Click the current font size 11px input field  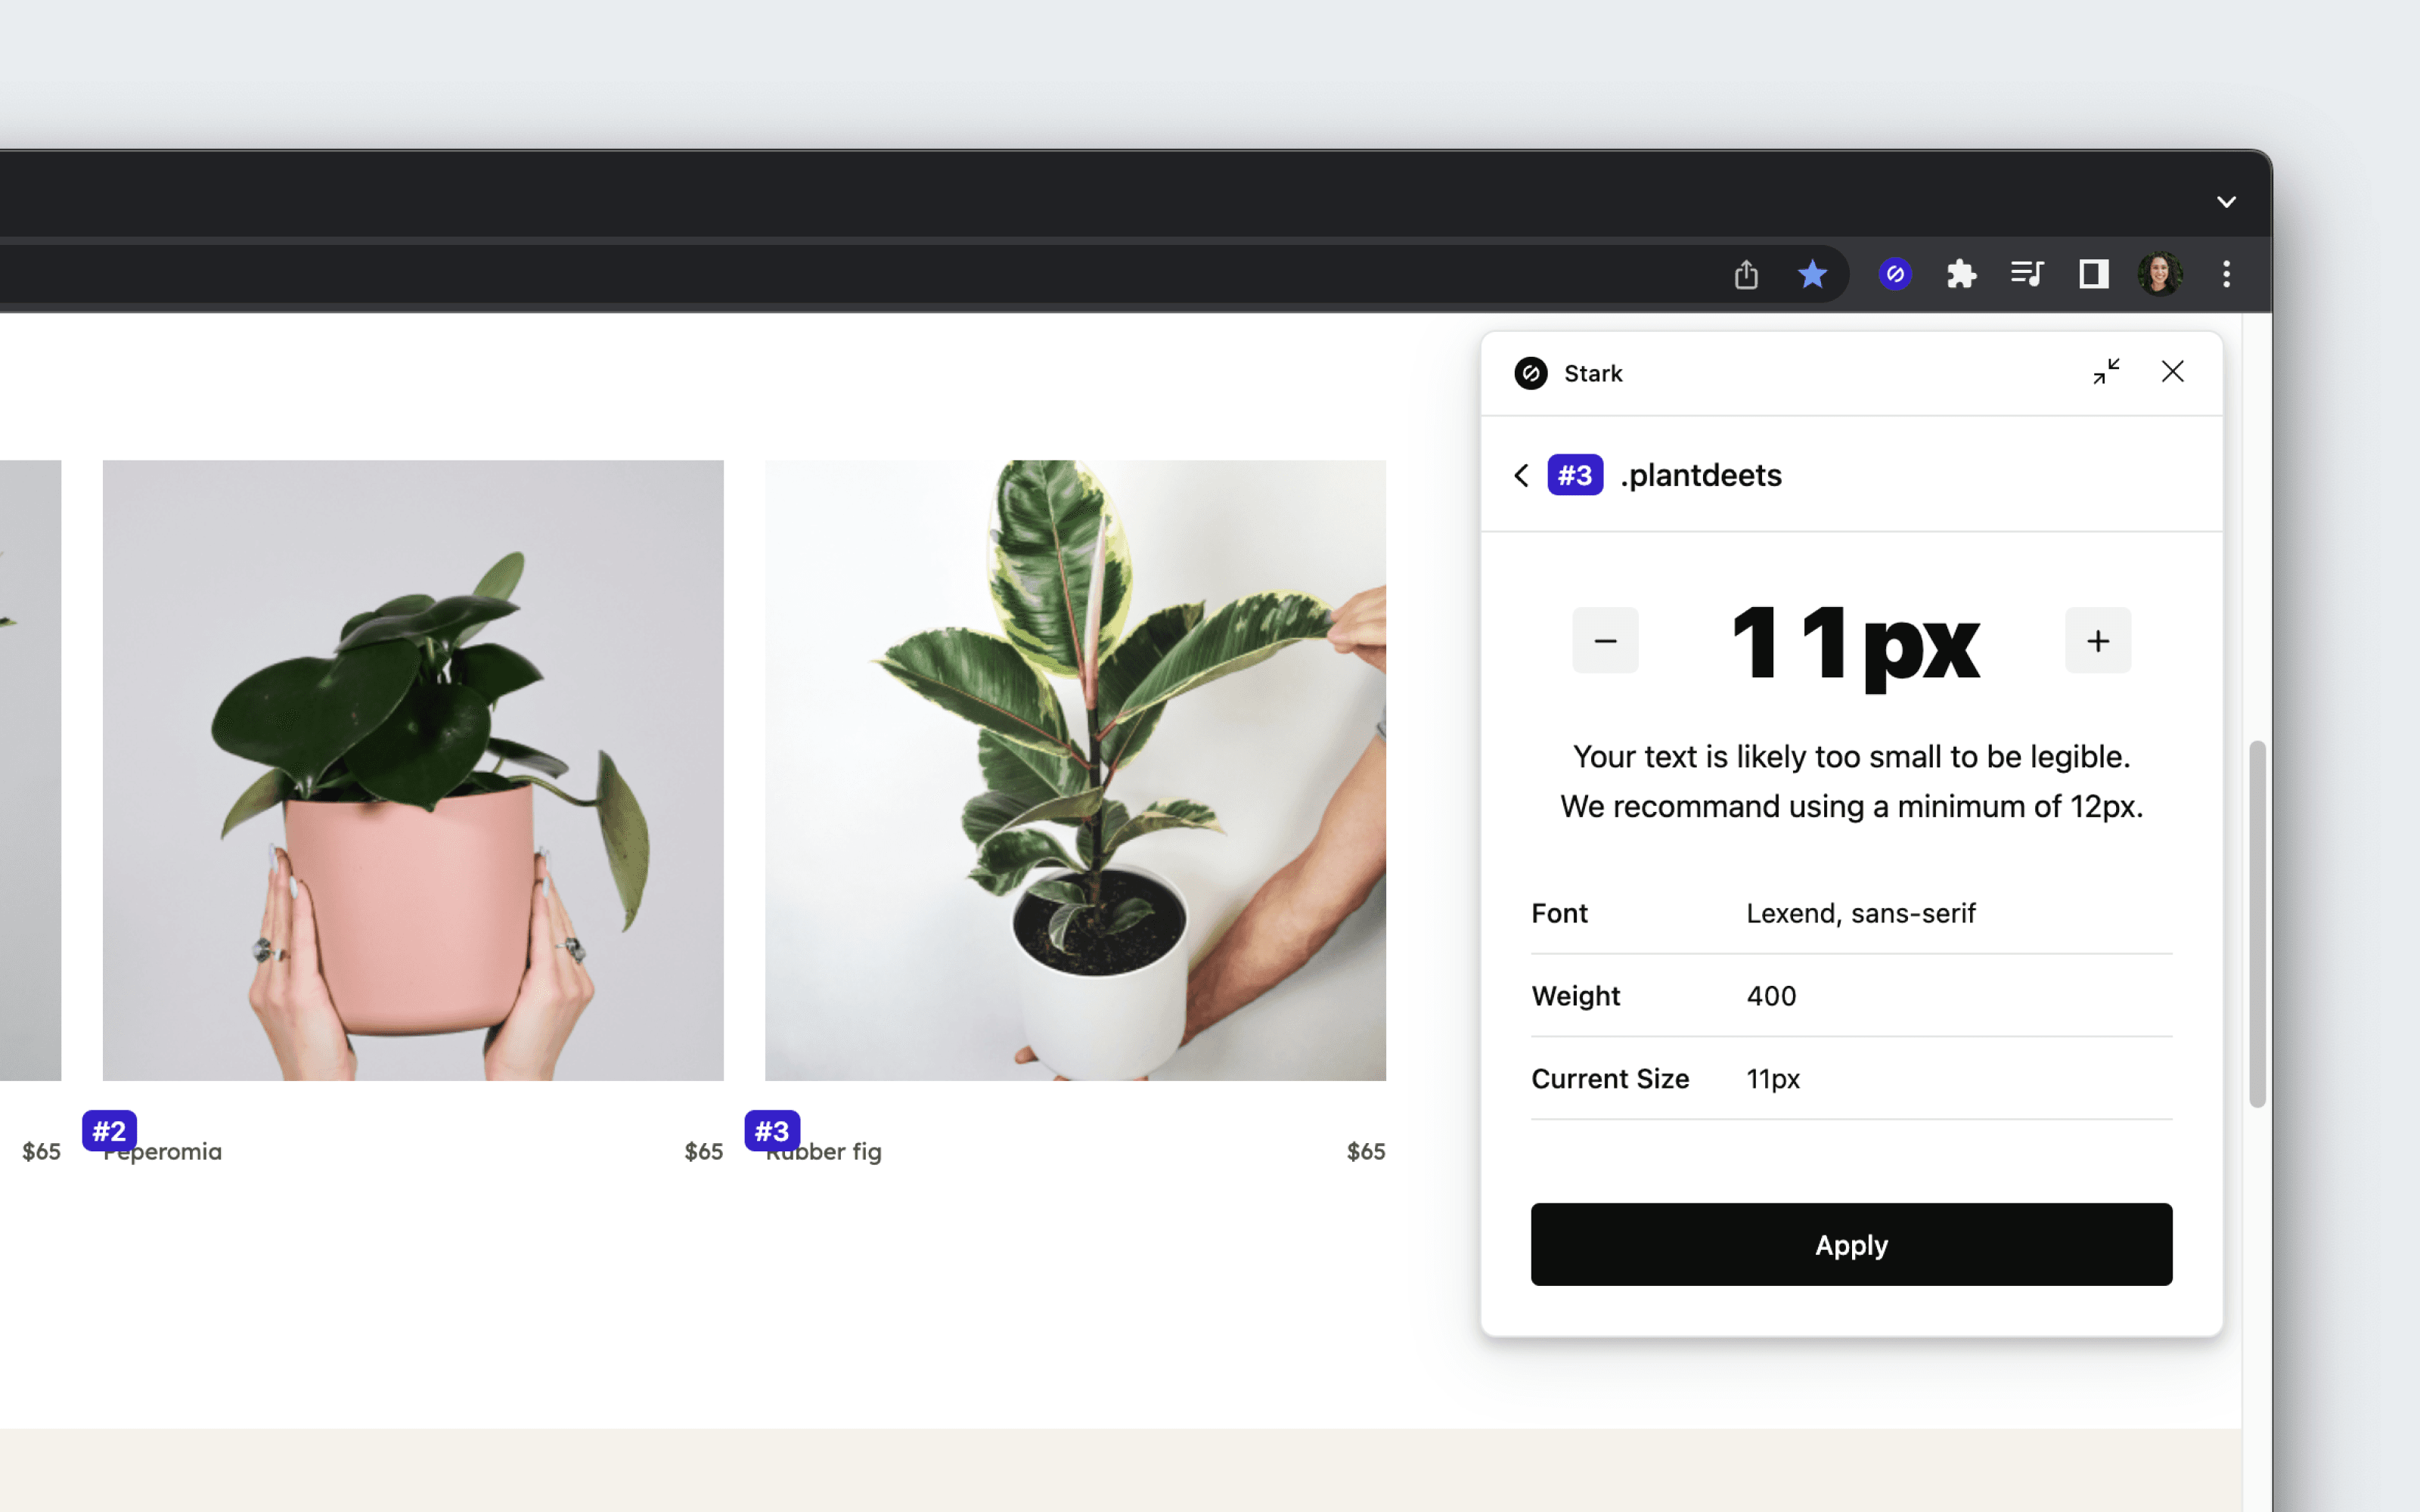click(x=1852, y=641)
